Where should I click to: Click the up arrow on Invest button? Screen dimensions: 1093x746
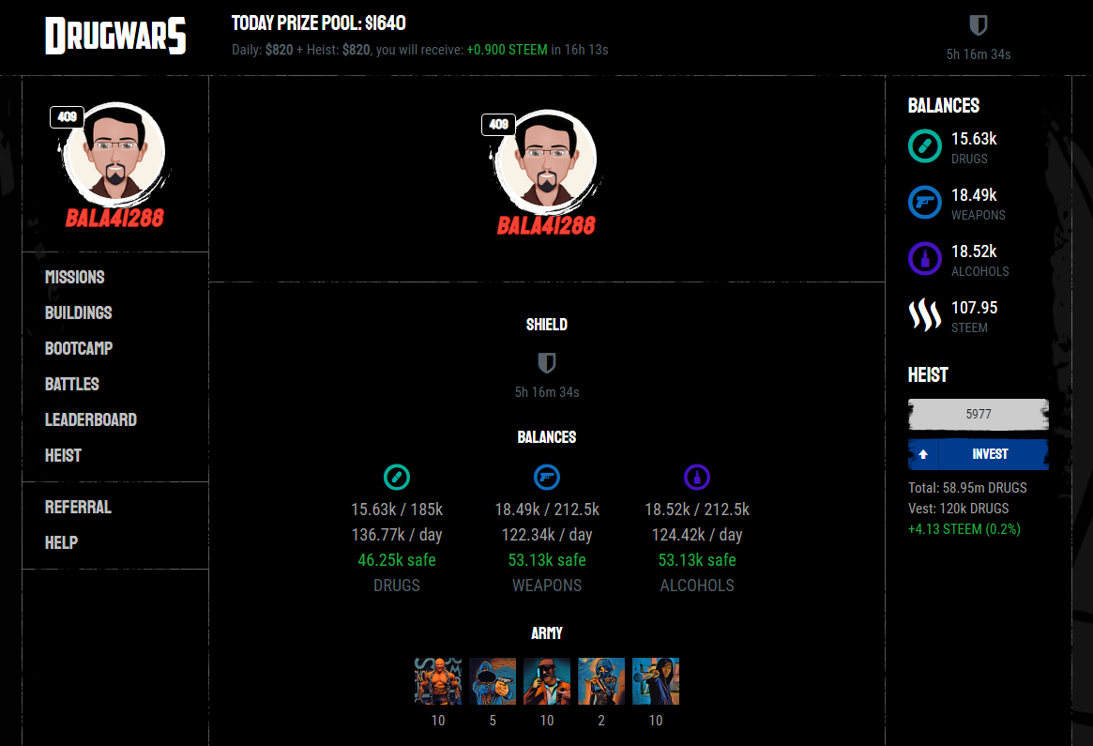click(923, 454)
